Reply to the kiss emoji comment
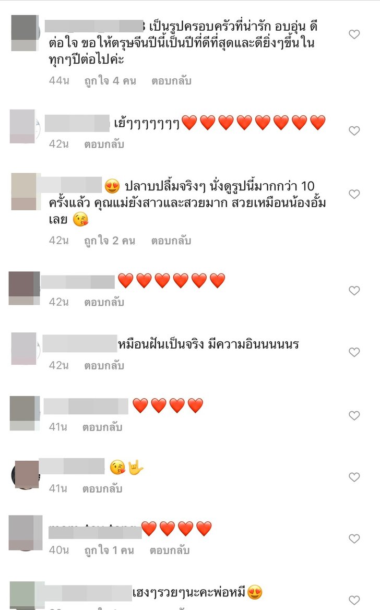380x610 pixels. [102, 488]
